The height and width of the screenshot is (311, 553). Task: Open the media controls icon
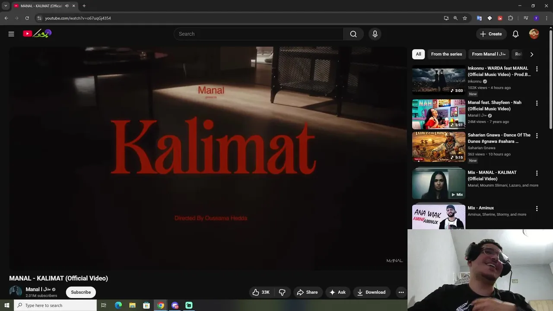pos(526,18)
